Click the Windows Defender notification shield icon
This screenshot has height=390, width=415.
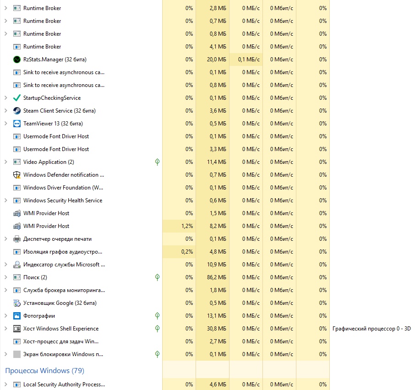[x=17, y=175]
